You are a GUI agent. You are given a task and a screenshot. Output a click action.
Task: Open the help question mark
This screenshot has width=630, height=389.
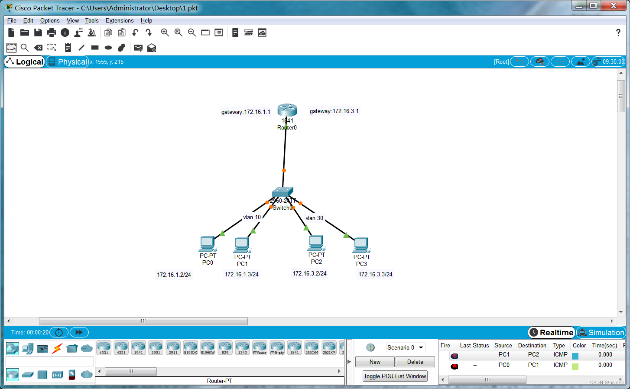point(618,32)
